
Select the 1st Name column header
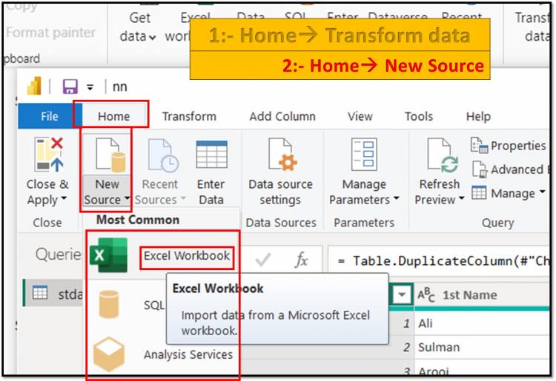[483, 295]
